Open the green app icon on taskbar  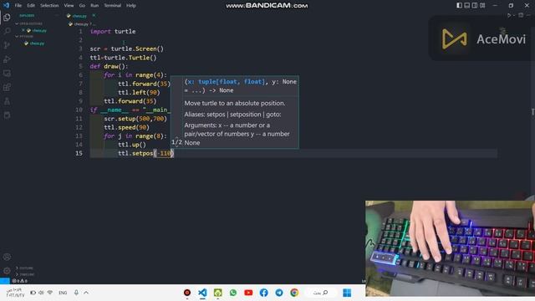coord(217,293)
